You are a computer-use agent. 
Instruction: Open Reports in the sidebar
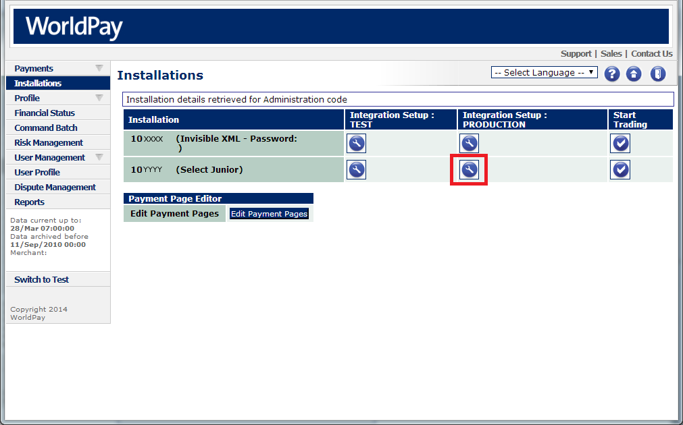(58, 202)
